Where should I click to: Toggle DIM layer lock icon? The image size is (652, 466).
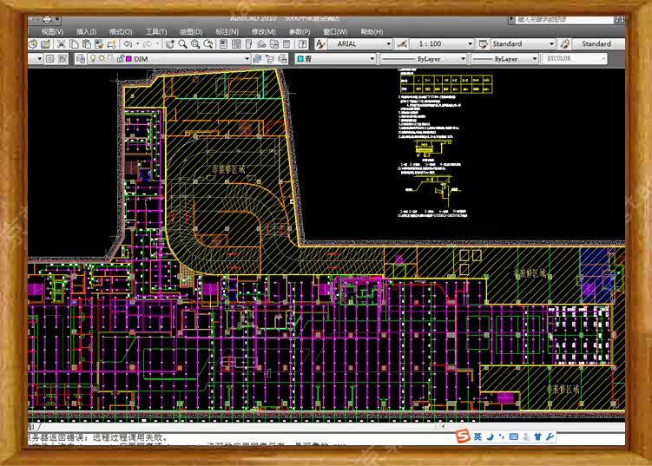point(119,59)
